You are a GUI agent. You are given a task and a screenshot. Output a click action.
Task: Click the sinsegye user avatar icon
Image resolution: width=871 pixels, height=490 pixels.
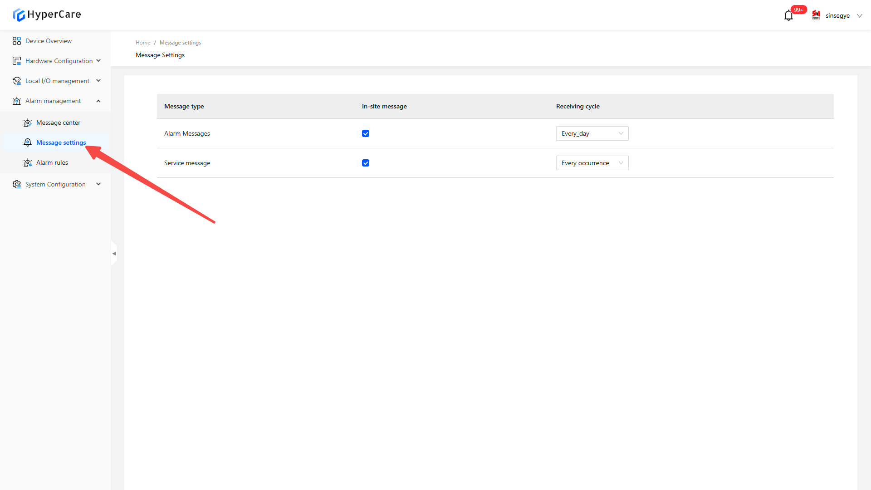point(816,15)
